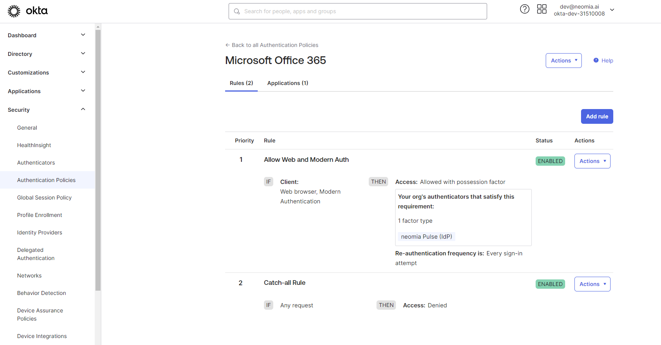This screenshot has width=661, height=345.
Task: Click the Okta logo
Action: pyautogui.click(x=28, y=11)
